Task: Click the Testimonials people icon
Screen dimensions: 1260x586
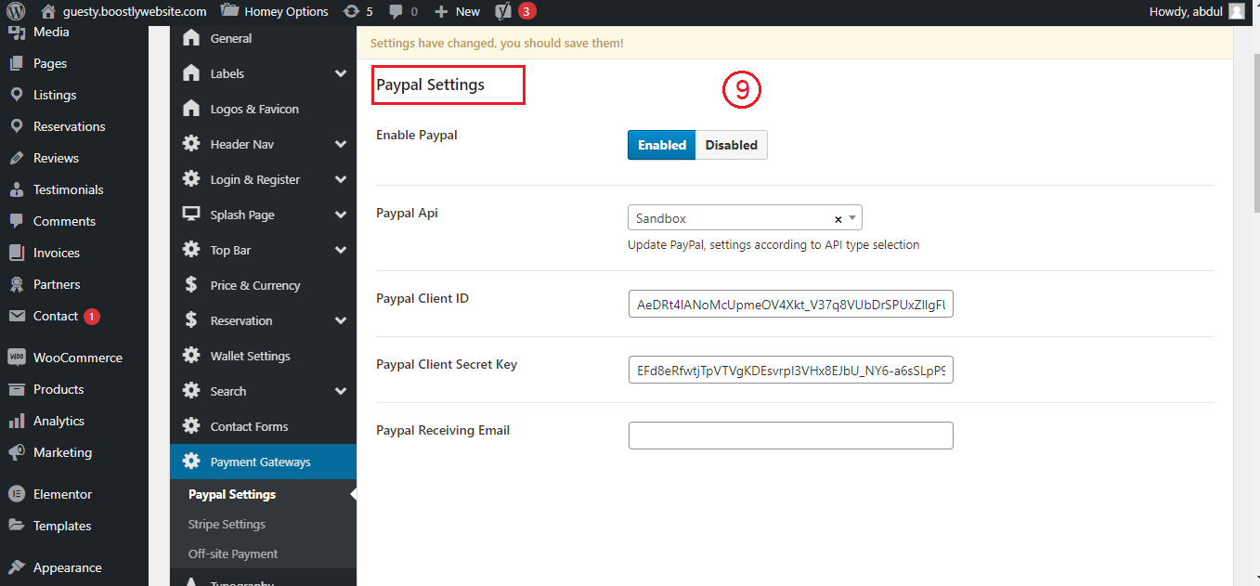Action: pyautogui.click(x=16, y=189)
